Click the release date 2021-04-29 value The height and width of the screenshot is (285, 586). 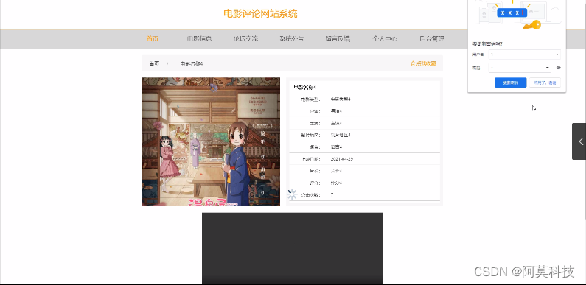click(342, 159)
